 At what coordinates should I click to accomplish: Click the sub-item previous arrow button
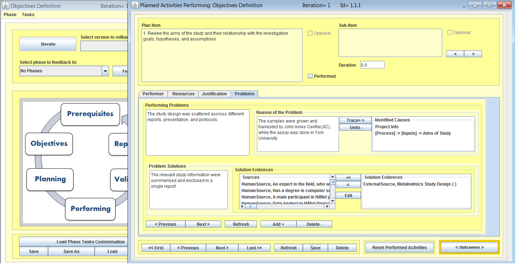coord(455,54)
